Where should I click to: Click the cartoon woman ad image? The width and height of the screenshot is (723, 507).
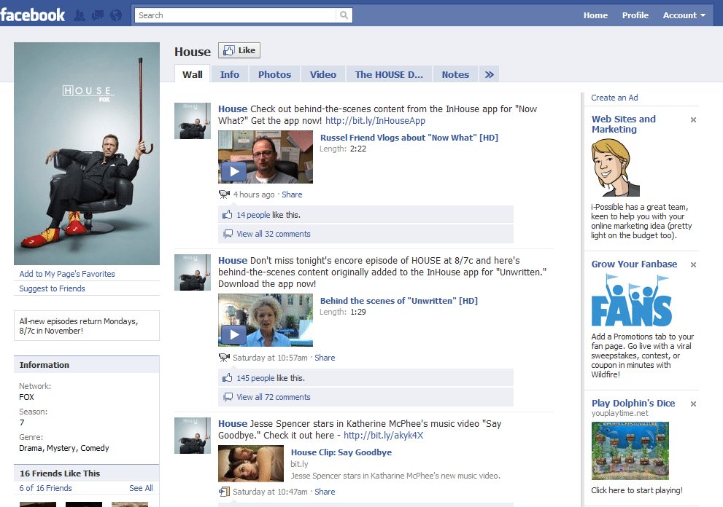[616, 168]
